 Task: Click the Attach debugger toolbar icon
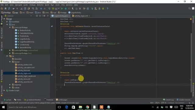coord(73,9)
